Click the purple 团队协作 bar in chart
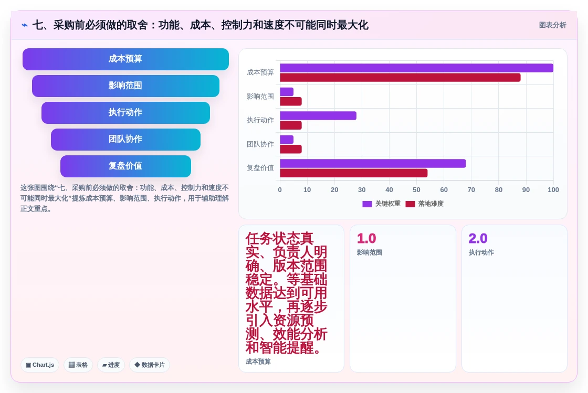The width and height of the screenshot is (588, 393). (x=287, y=140)
